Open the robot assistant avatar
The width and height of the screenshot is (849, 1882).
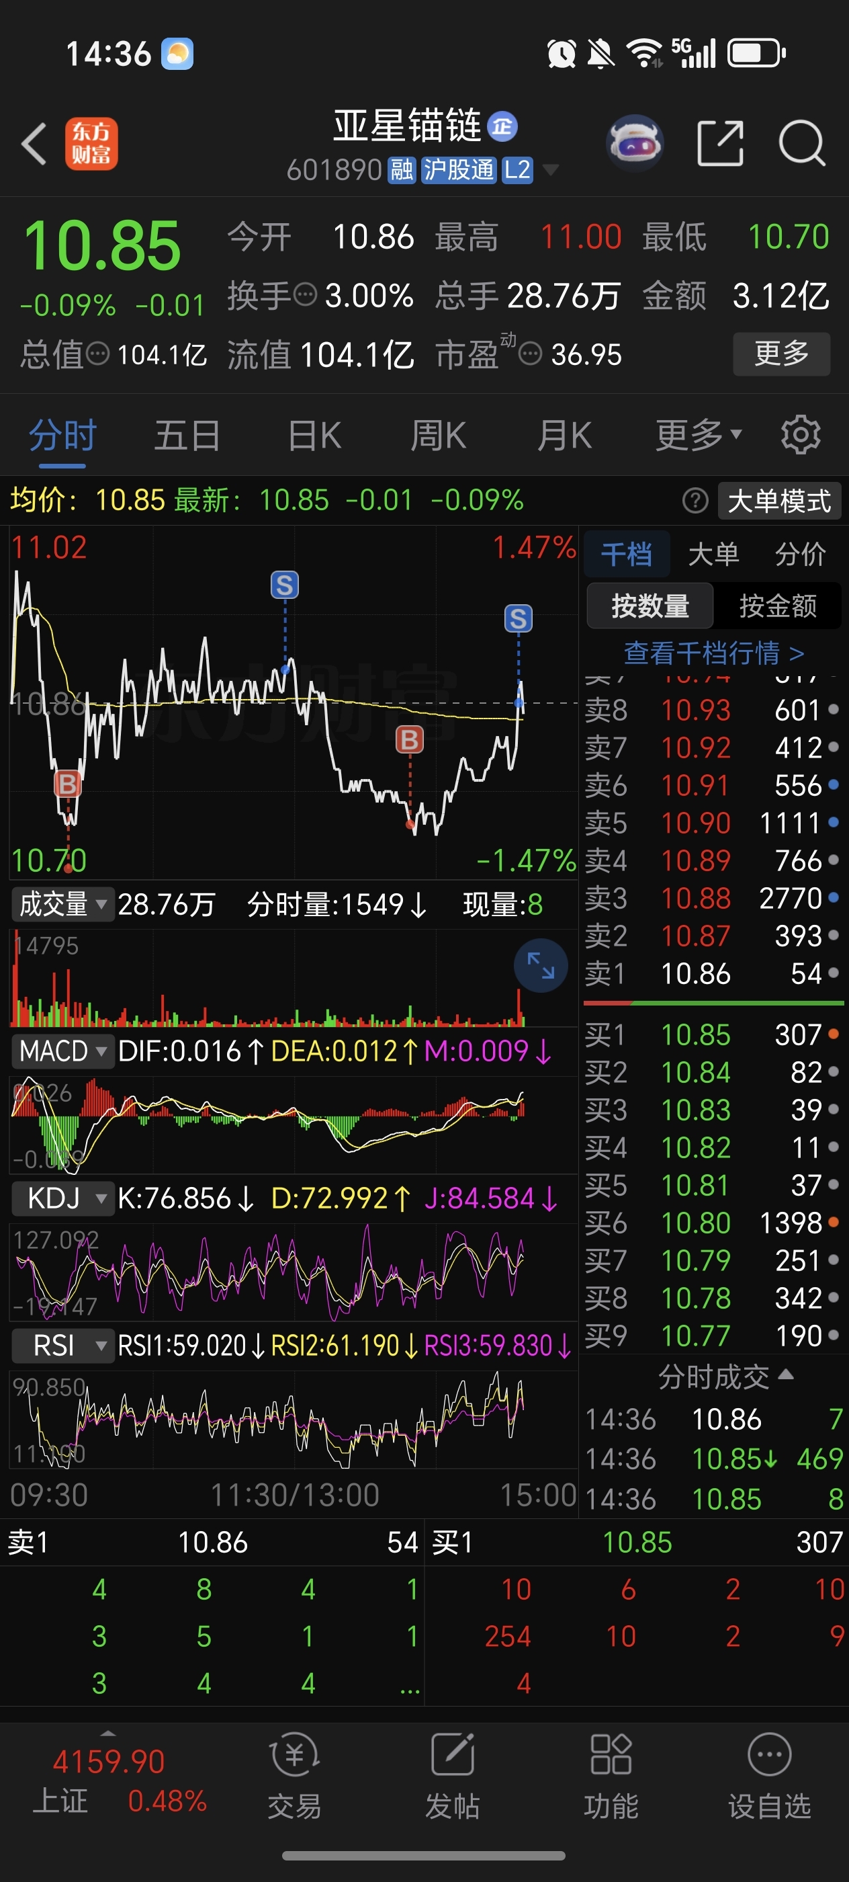pyautogui.click(x=635, y=143)
